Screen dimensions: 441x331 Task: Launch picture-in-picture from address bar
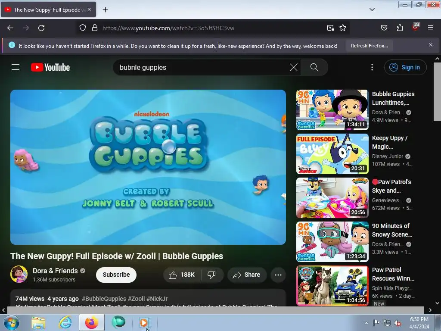click(x=330, y=28)
